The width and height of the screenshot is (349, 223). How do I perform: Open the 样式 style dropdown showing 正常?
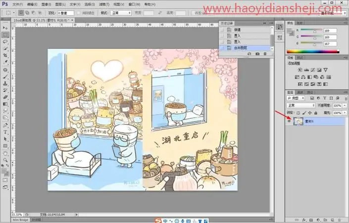pyautogui.click(x=121, y=13)
